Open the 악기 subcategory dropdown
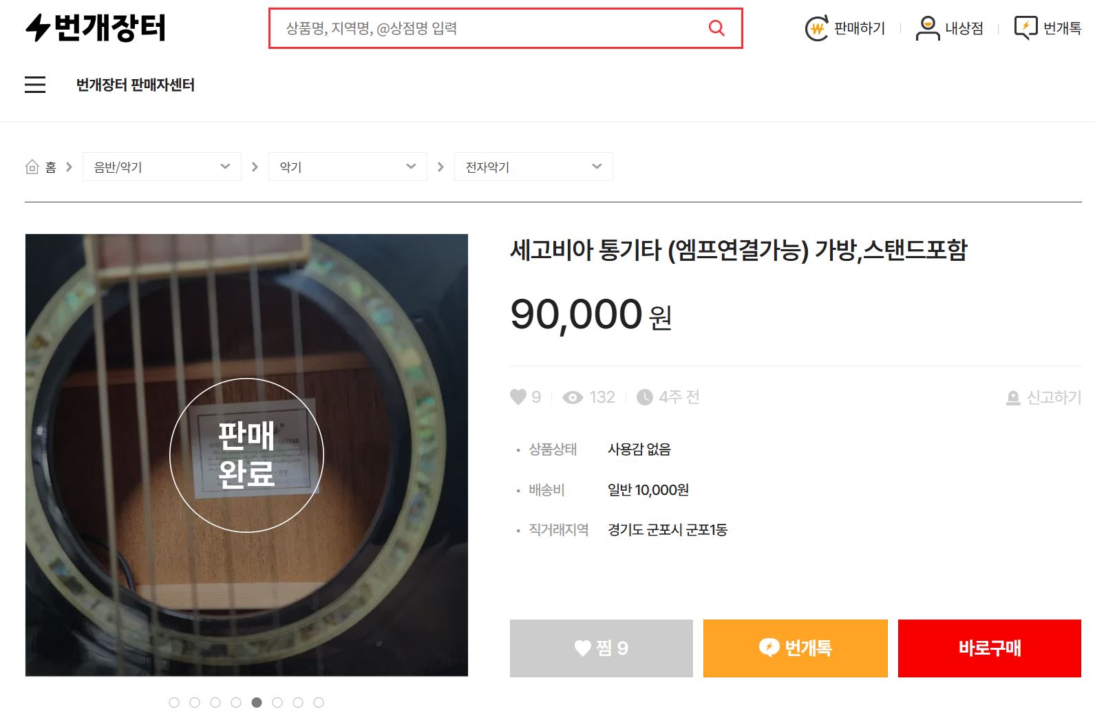1095x718 pixels. [x=348, y=167]
